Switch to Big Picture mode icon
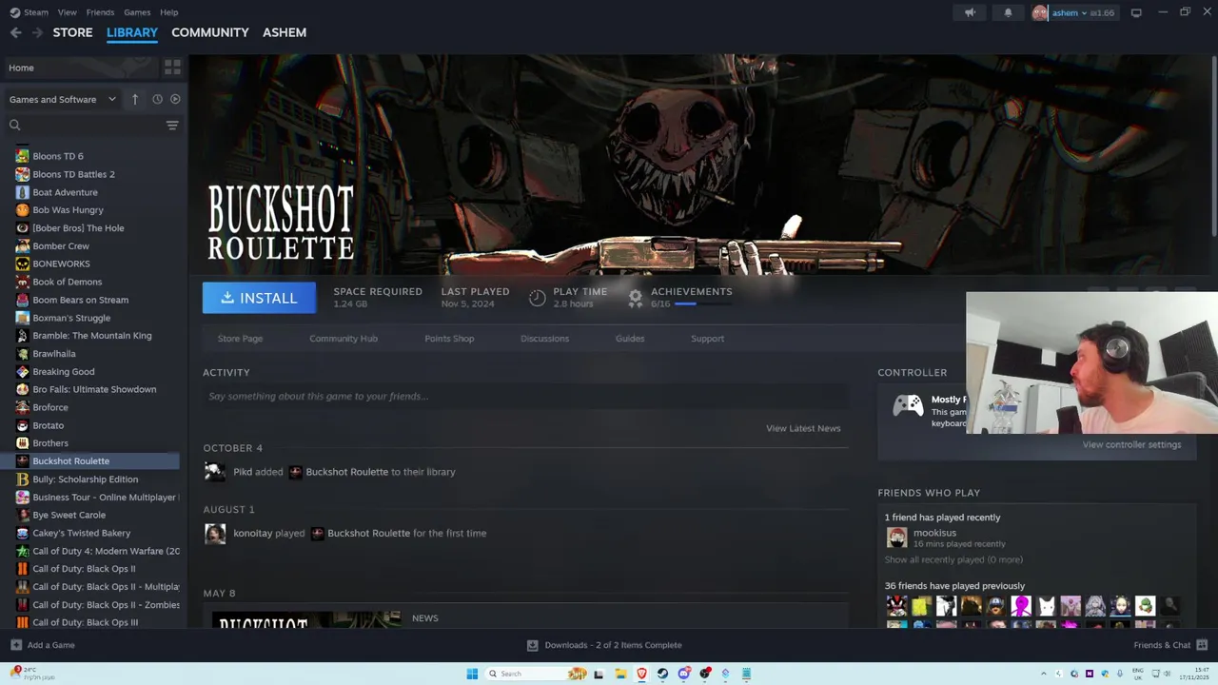Screen dimensions: 1218x685 point(1136,12)
